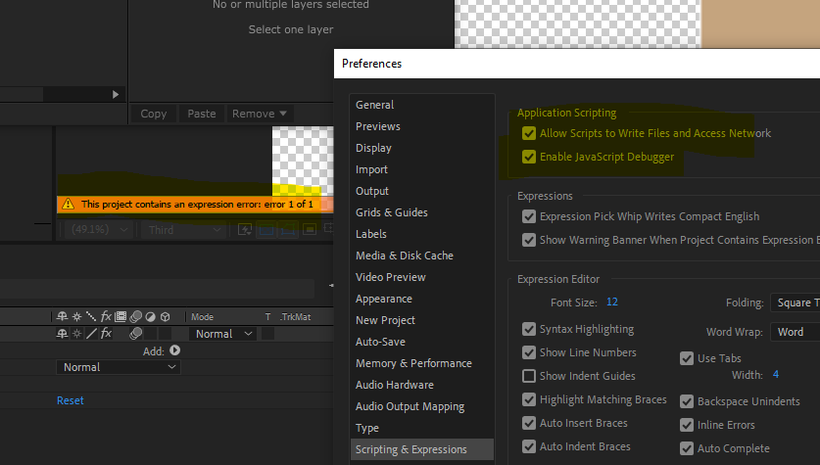This screenshot has height=465, width=820.
Task: Select Scripting & Expressions category
Action: [x=421, y=449]
